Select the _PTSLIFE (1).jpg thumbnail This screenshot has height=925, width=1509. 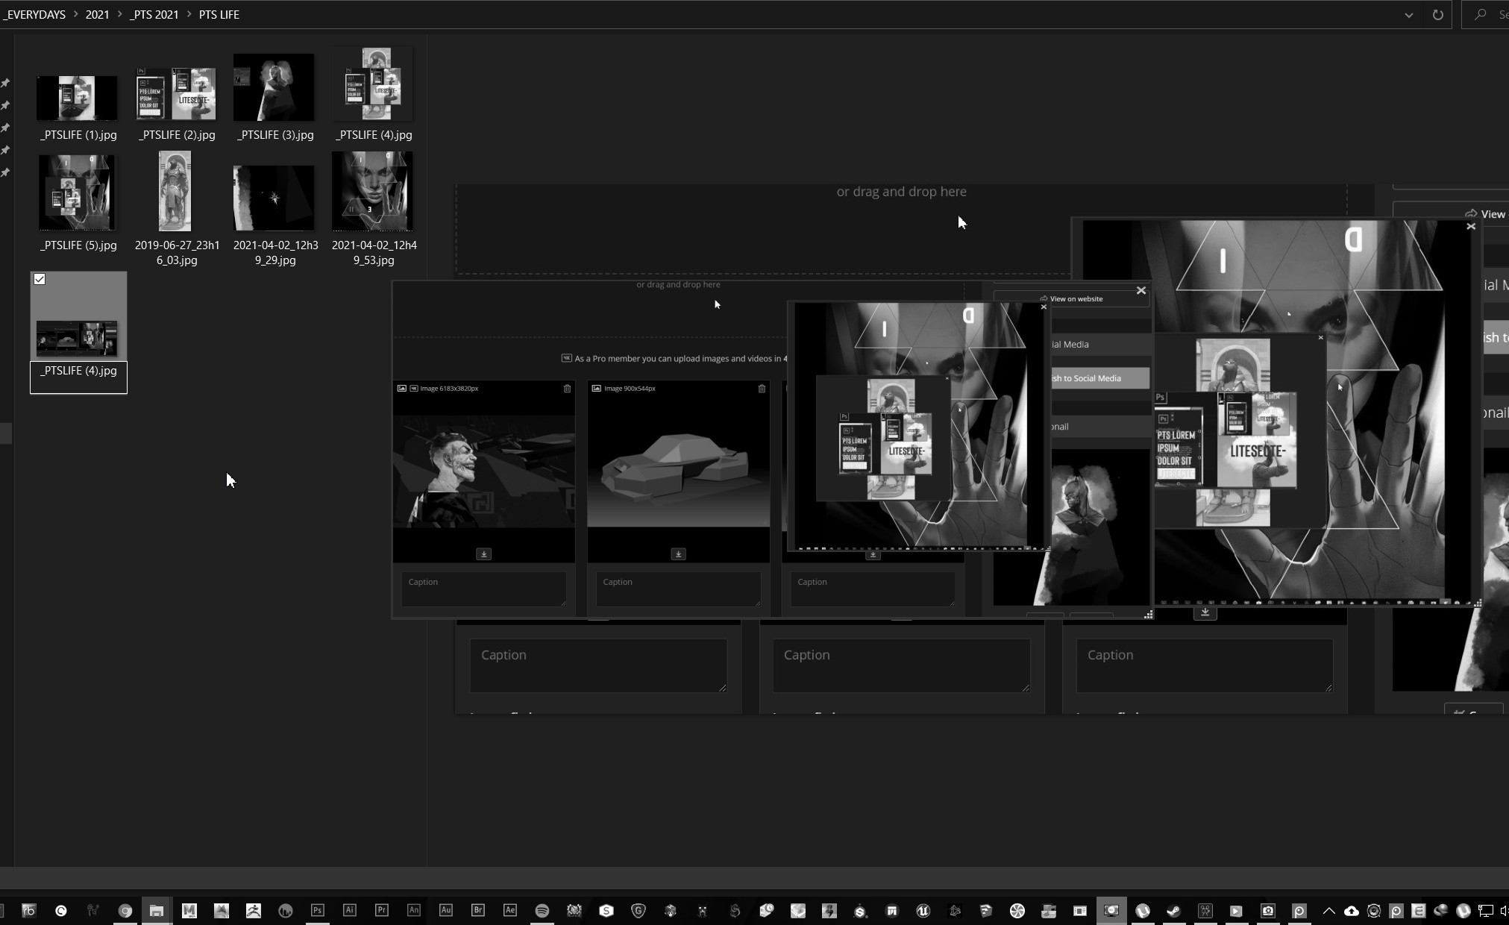point(77,97)
